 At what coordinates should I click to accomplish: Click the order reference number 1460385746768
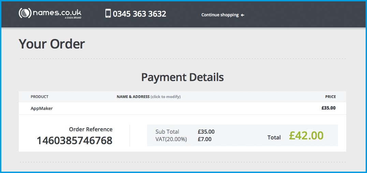pyautogui.click(x=74, y=140)
